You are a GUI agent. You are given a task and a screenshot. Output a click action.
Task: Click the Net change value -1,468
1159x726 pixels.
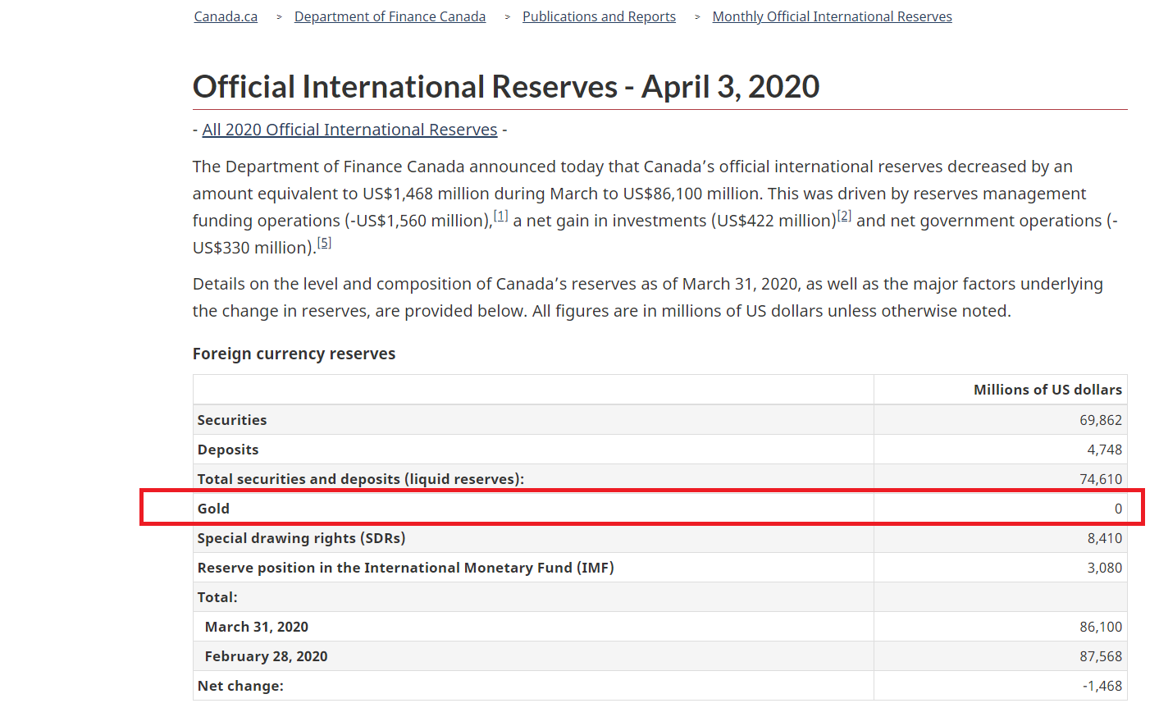point(1102,686)
